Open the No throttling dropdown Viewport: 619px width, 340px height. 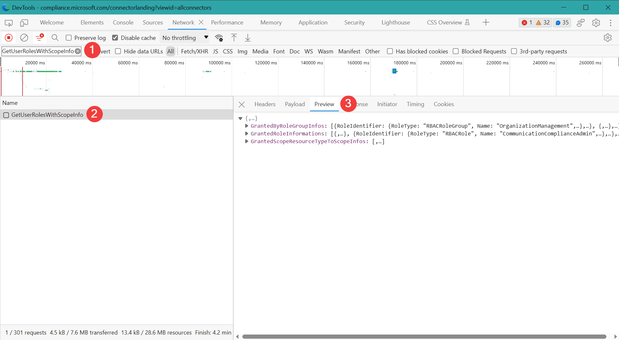point(185,38)
